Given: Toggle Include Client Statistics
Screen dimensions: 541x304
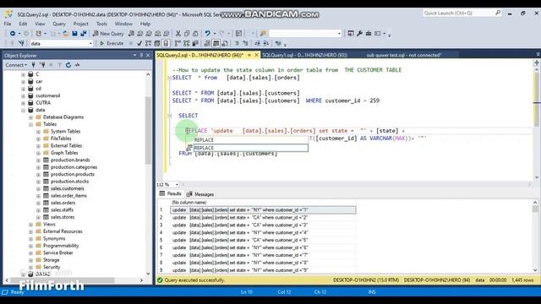Looking at the screenshot, I should (195, 43).
